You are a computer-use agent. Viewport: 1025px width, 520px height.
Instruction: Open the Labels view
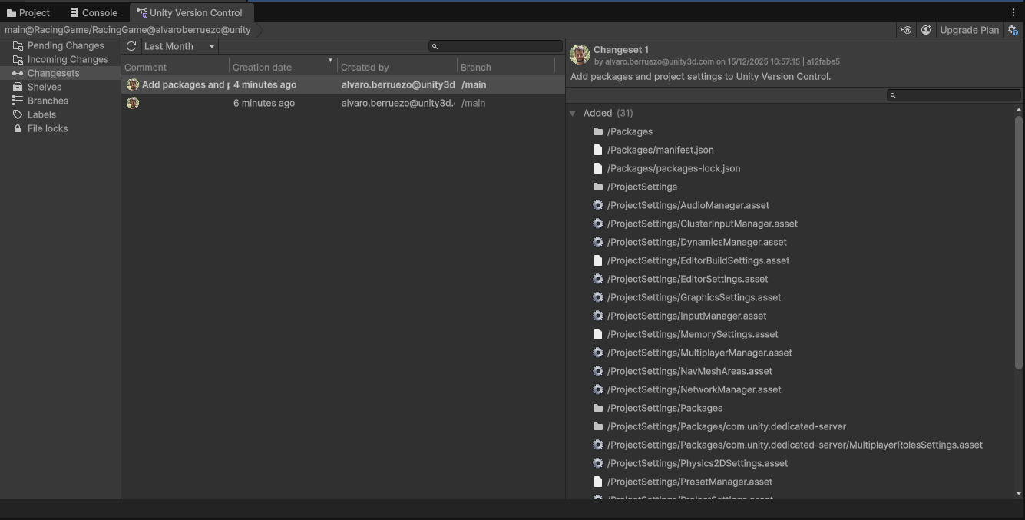(x=41, y=114)
